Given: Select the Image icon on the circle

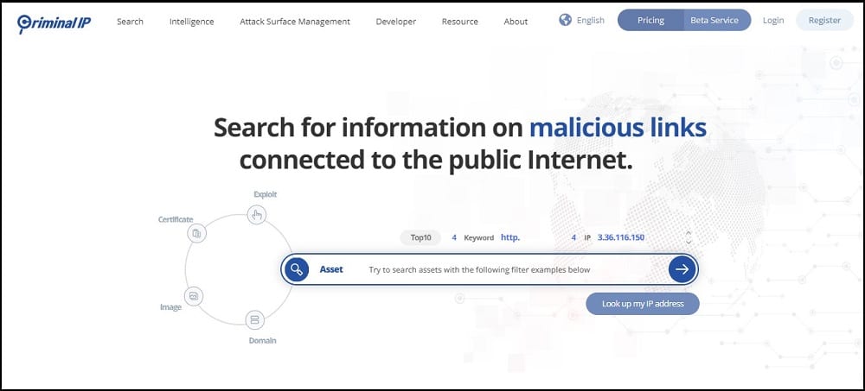Looking at the screenshot, I should 194,296.
